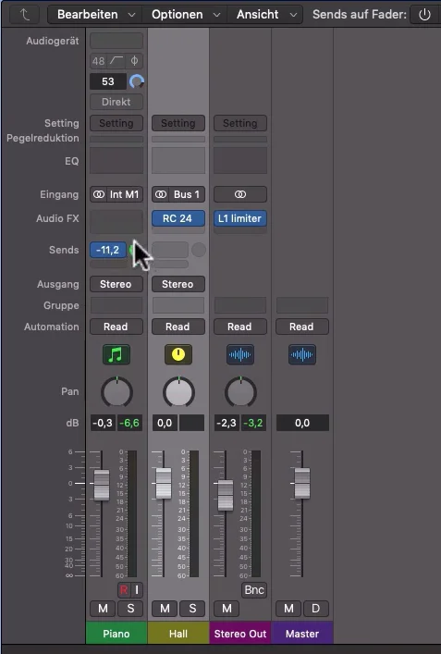
Task: Click the back arrow in the mixer toolbar
Action: click(x=25, y=15)
